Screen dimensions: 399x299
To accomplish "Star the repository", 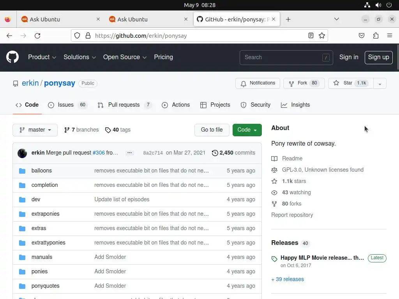I will tap(351, 83).
